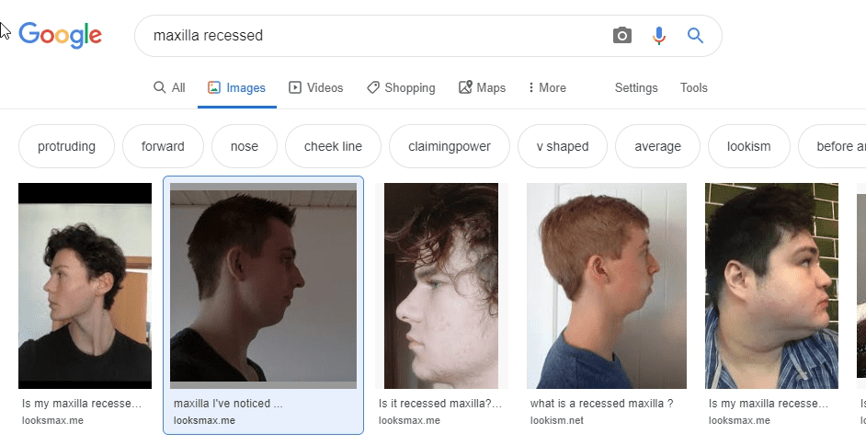Open the More search options menu
Image resolution: width=866 pixels, height=445 pixels.
coord(546,88)
